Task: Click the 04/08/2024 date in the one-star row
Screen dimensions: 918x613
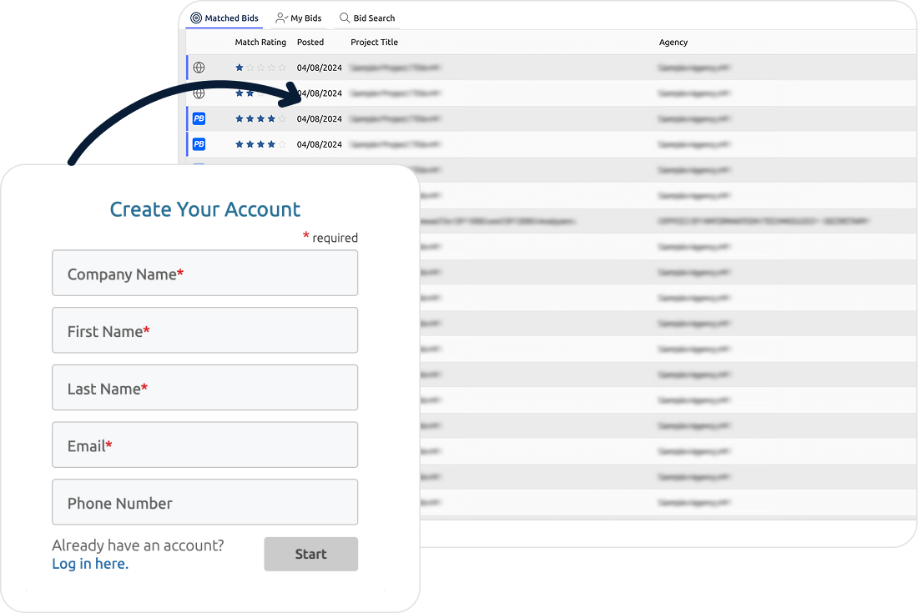Action: [x=319, y=68]
